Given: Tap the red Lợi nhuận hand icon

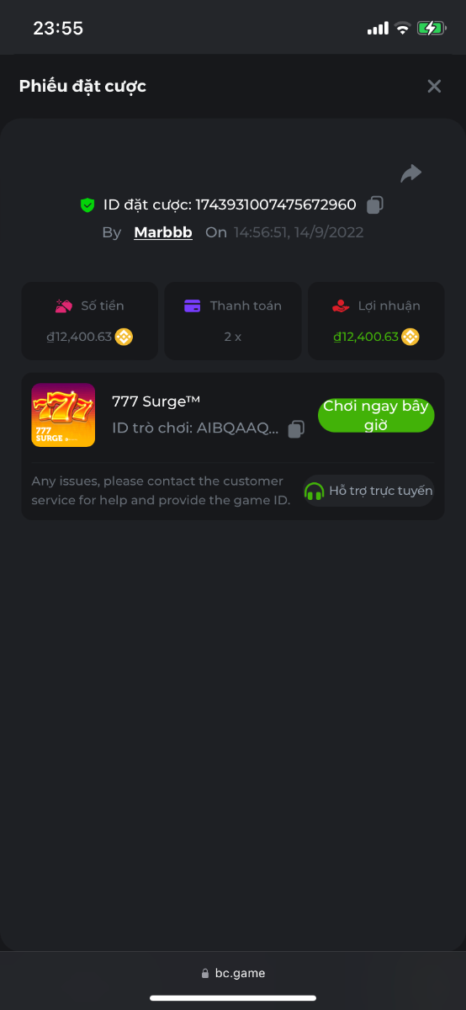Looking at the screenshot, I should pyautogui.click(x=341, y=306).
